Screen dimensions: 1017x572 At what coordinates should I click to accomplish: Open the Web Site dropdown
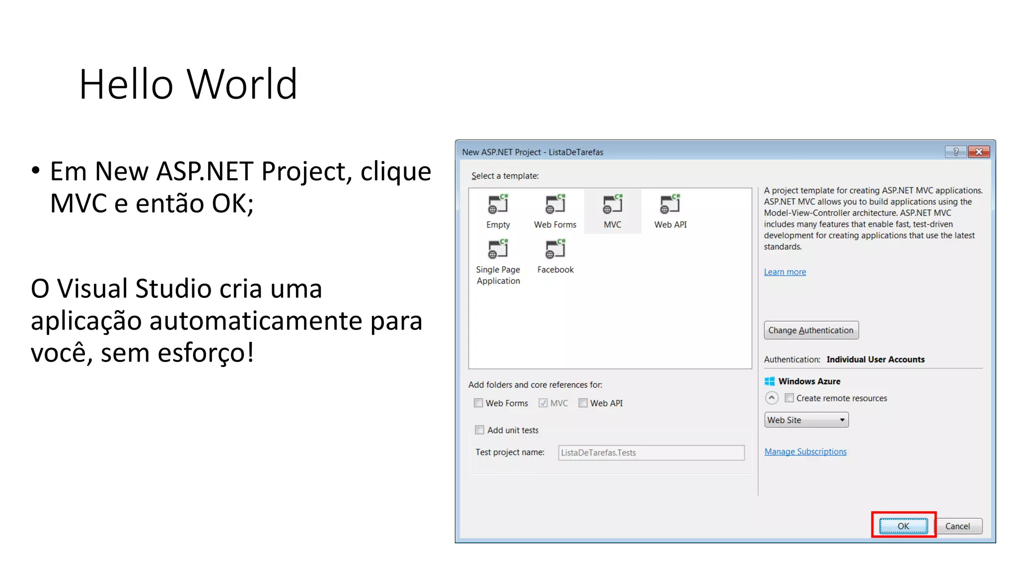click(x=806, y=420)
